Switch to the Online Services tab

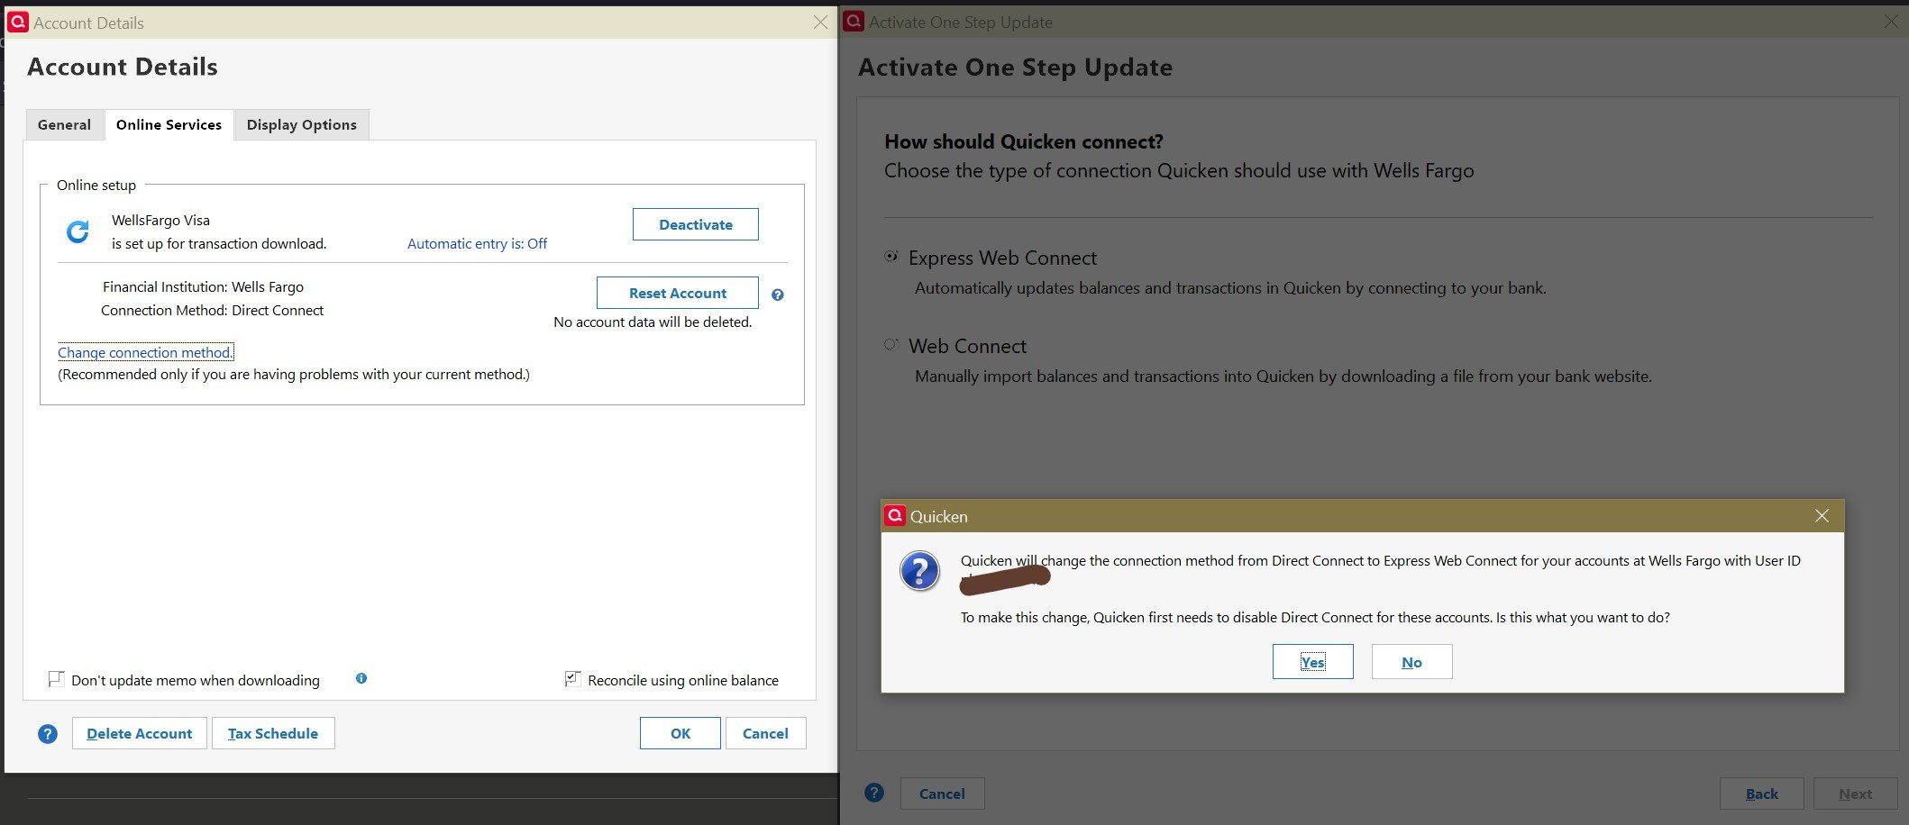click(x=169, y=124)
